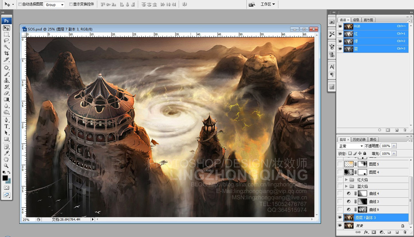The width and height of the screenshot is (414, 237).
Task: Show the 图层 5 layer visibility
Action: click(340, 164)
